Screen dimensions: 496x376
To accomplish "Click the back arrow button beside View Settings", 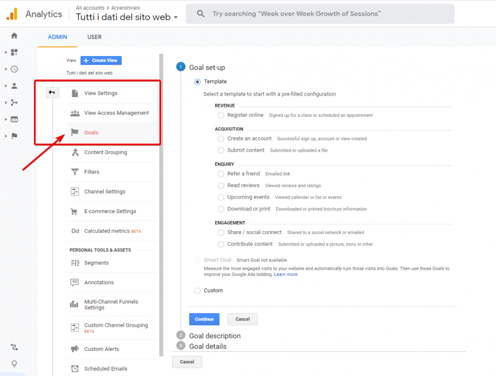I will click(52, 92).
